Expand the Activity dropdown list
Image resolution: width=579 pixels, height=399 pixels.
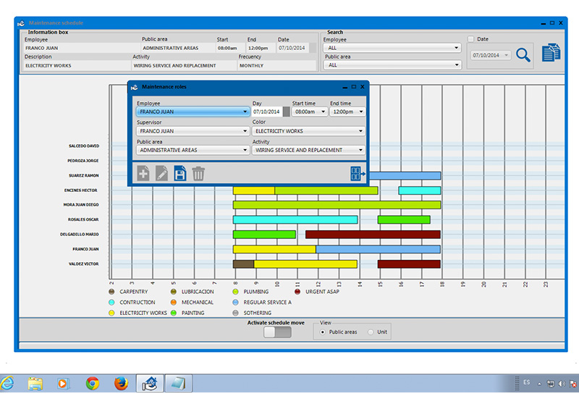click(x=308, y=150)
